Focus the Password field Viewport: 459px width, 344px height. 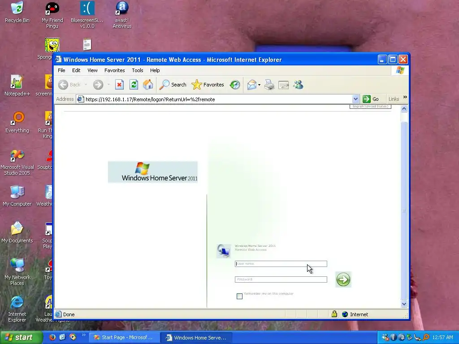281,279
